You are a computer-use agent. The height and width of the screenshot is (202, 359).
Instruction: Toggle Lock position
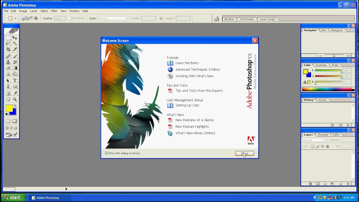tap(322, 146)
